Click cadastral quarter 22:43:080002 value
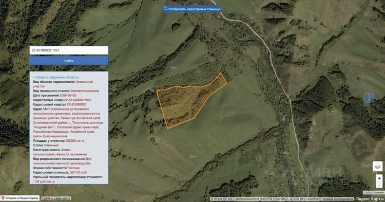Viewport: 385px width, 202px height. [76, 104]
